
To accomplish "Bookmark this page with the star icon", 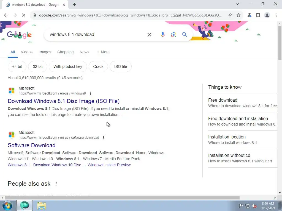I will click(238, 15).
